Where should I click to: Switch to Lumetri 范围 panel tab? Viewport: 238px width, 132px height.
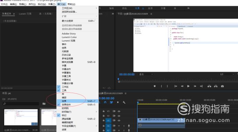[x=25, y=14]
